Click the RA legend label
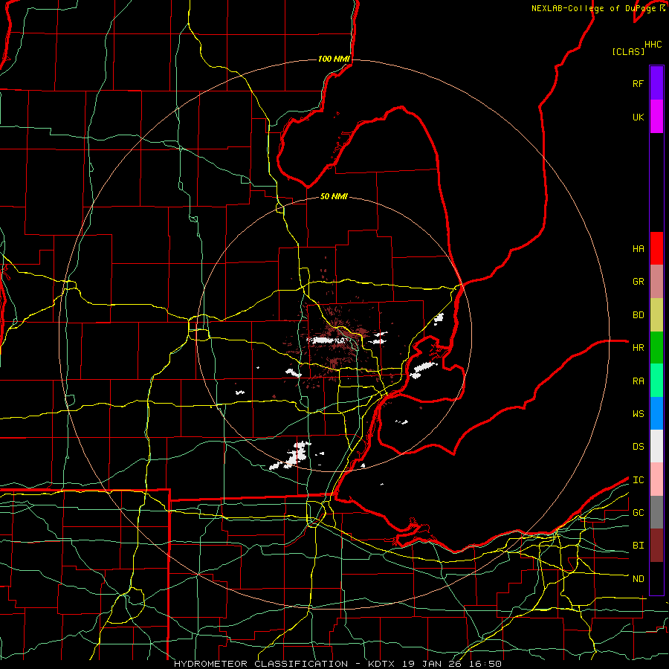The height and width of the screenshot is (669, 669). [x=638, y=381]
